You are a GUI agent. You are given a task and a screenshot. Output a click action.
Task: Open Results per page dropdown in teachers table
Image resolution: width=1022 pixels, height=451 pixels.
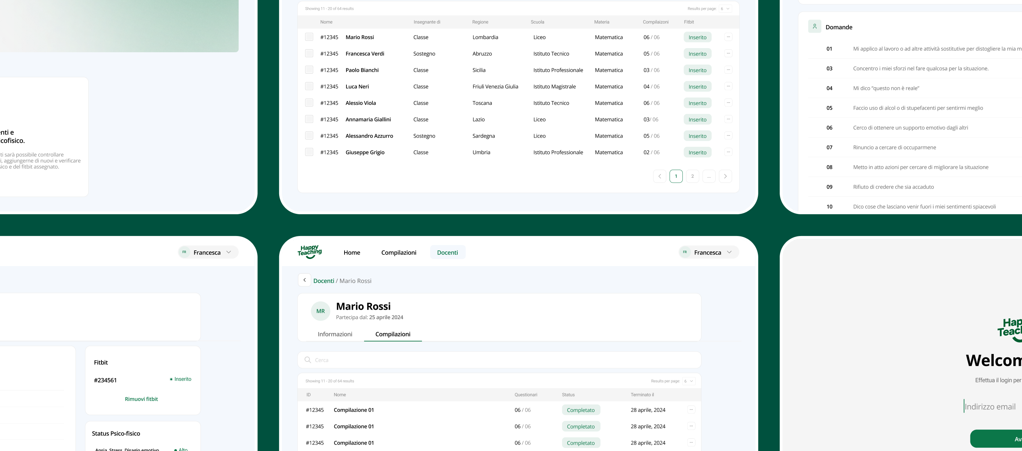click(725, 9)
